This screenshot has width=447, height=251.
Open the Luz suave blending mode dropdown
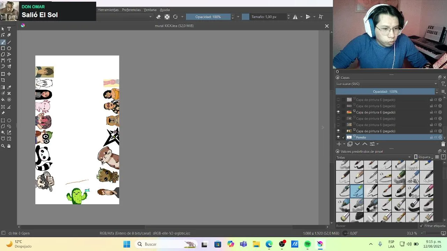pos(387,84)
